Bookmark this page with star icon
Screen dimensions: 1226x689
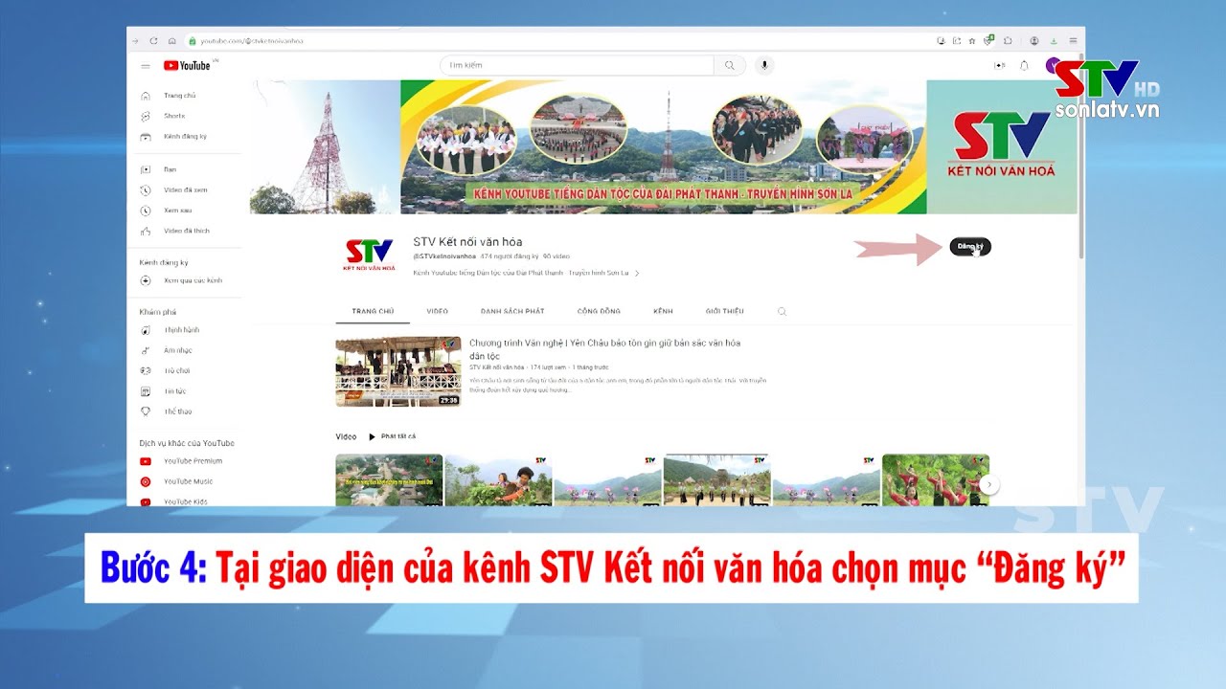click(972, 41)
